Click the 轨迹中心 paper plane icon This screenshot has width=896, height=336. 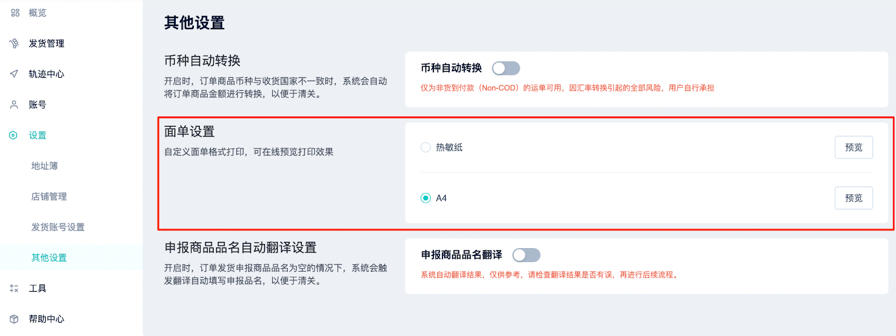[15, 74]
